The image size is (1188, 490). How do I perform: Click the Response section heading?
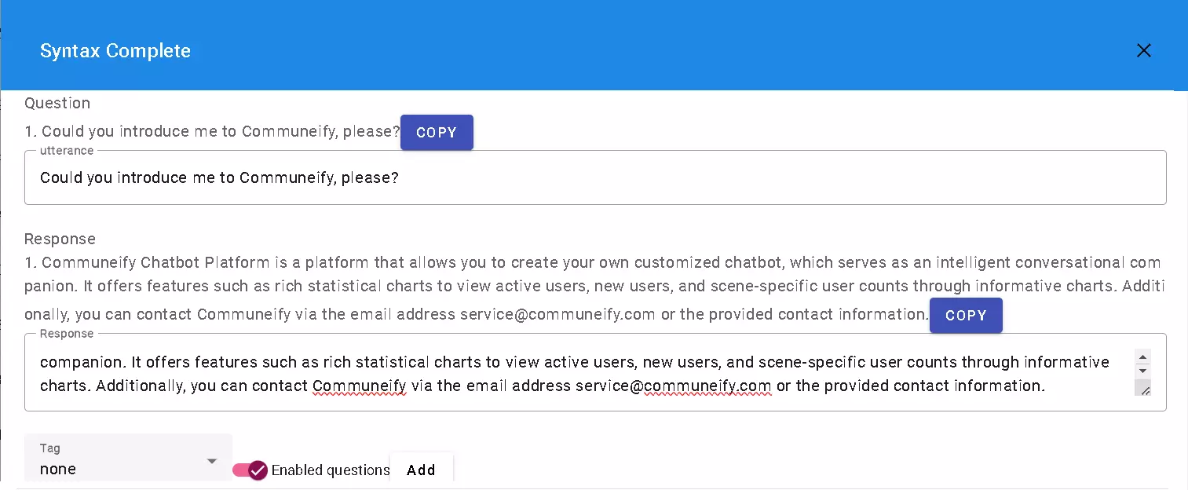point(60,239)
